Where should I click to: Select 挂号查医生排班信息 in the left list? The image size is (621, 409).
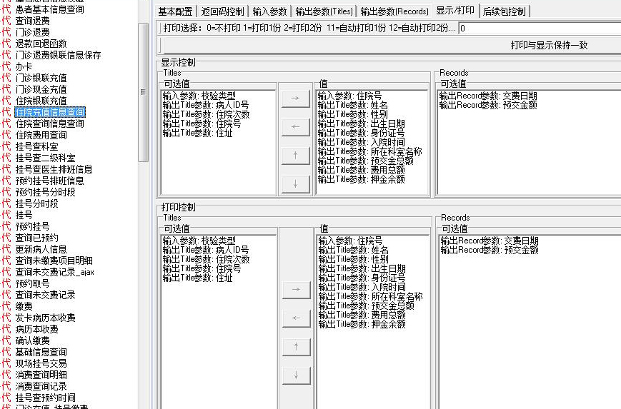coord(54,169)
